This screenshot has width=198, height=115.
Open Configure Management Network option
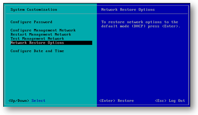[x=43, y=30]
